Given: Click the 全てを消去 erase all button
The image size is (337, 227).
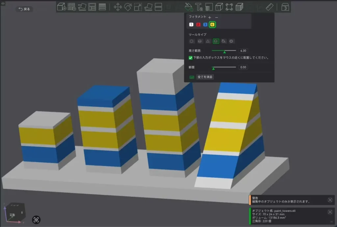Looking at the screenshot, I should (205, 77).
